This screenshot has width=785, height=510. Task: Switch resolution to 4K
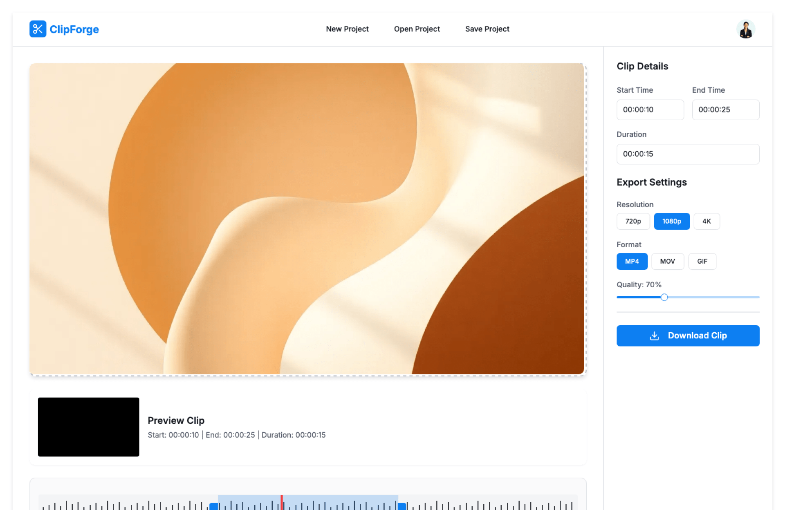click(x=706, y=221)
